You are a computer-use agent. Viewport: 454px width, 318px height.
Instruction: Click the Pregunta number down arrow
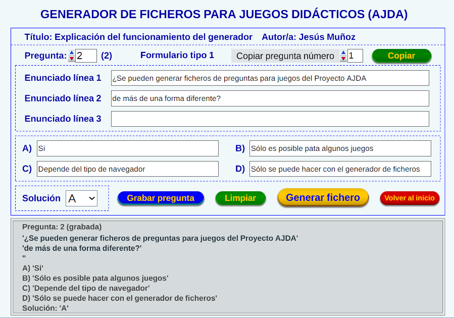72,59
